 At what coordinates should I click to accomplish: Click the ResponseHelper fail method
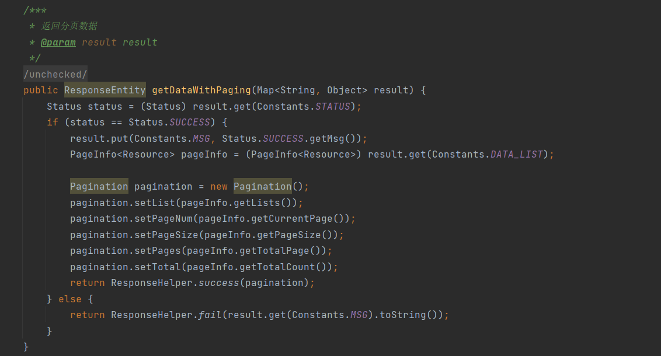tap(210, 315)
